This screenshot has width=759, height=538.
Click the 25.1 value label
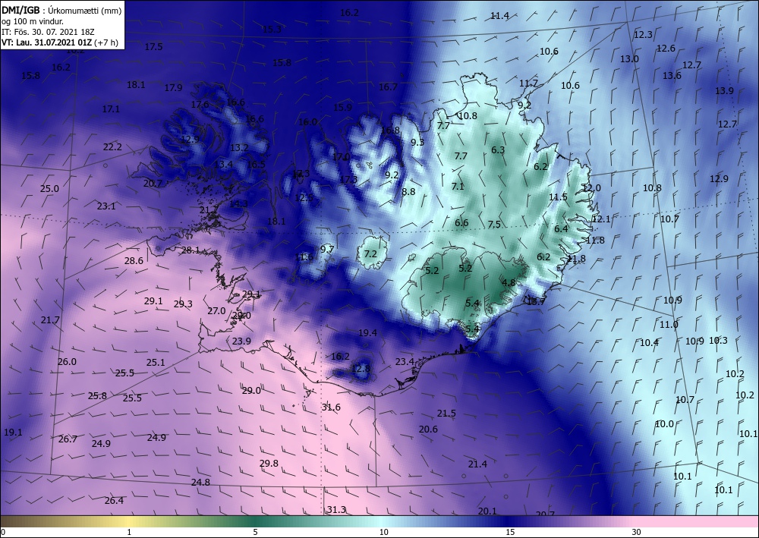[156, 363]
